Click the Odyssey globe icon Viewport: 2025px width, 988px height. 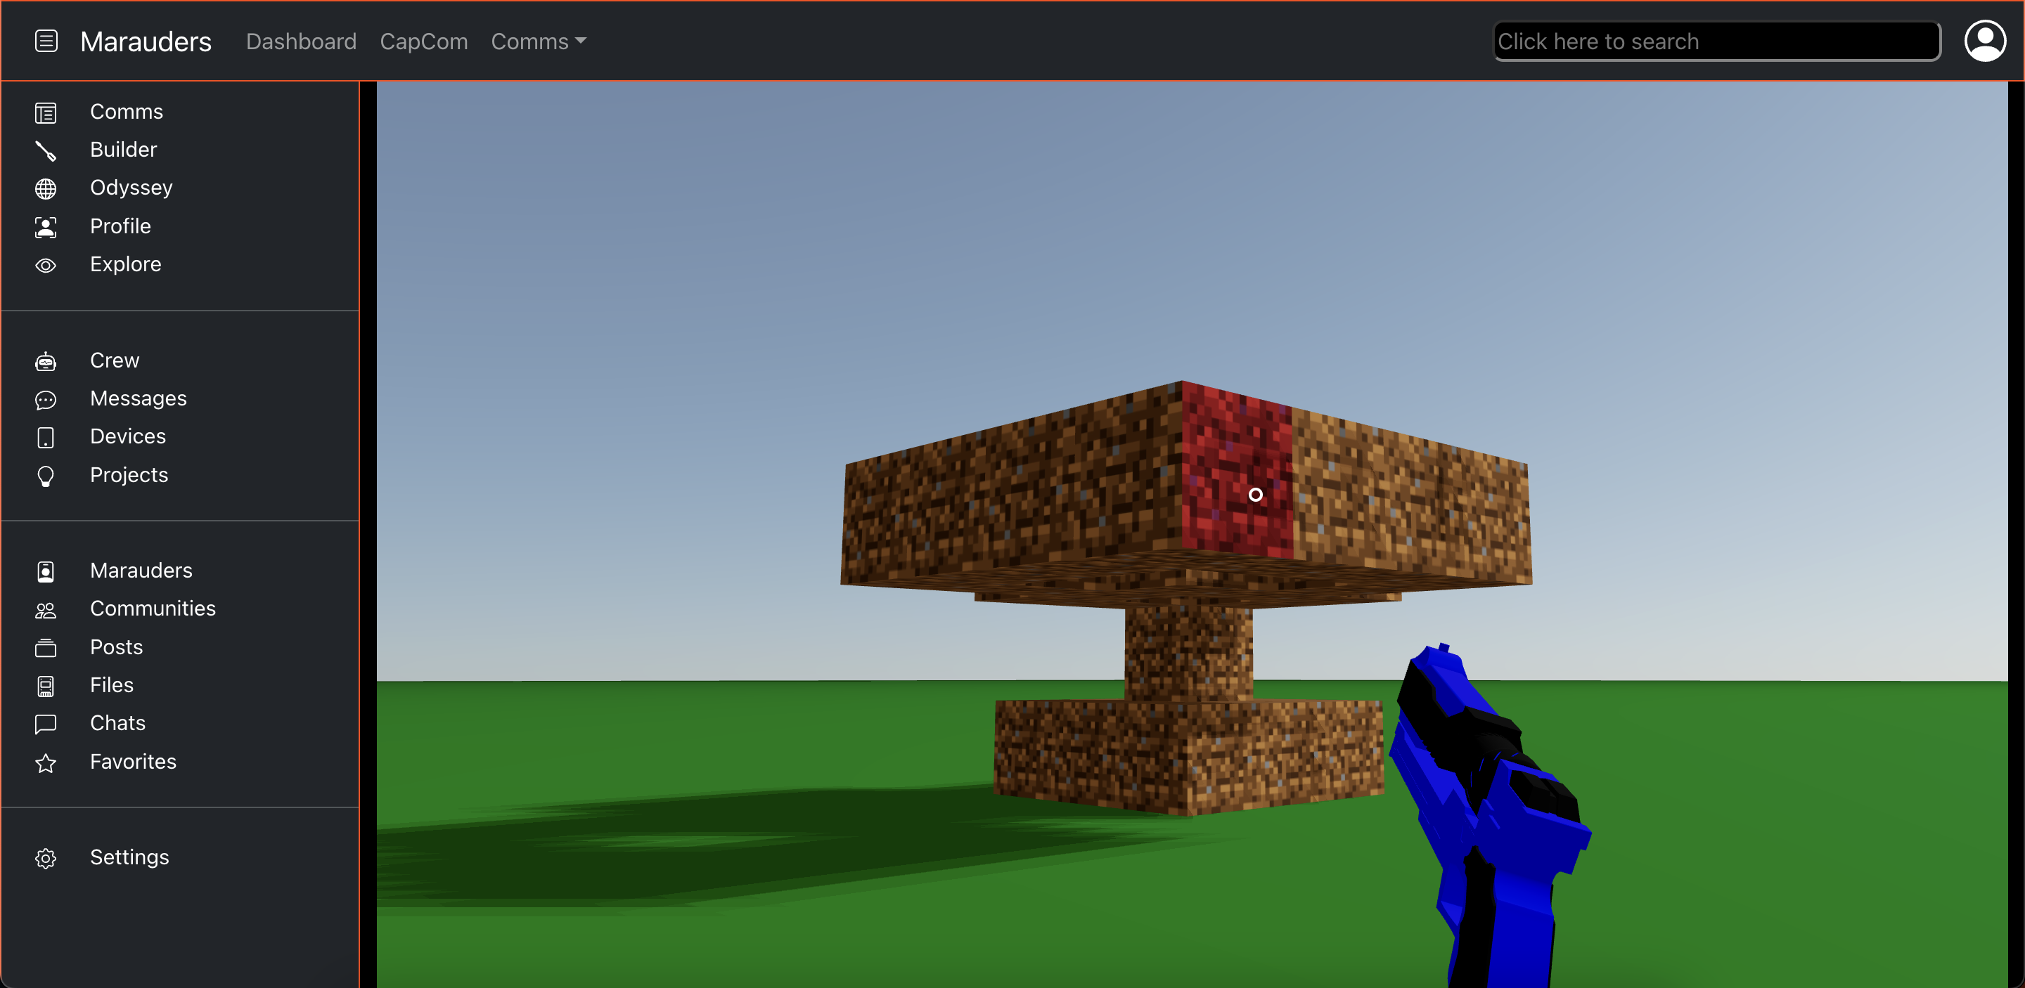[x=46, y=188]
